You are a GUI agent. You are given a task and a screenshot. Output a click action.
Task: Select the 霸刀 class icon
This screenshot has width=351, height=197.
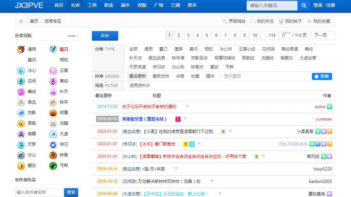53,49
